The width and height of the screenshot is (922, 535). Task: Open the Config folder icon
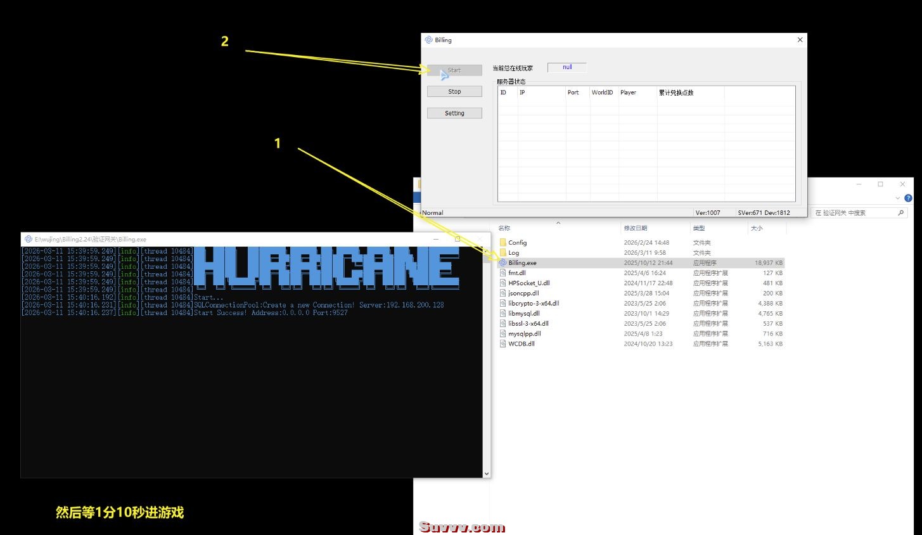503,243
